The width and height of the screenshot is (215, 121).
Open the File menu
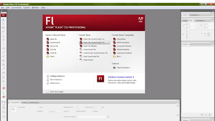pos(2,7)
